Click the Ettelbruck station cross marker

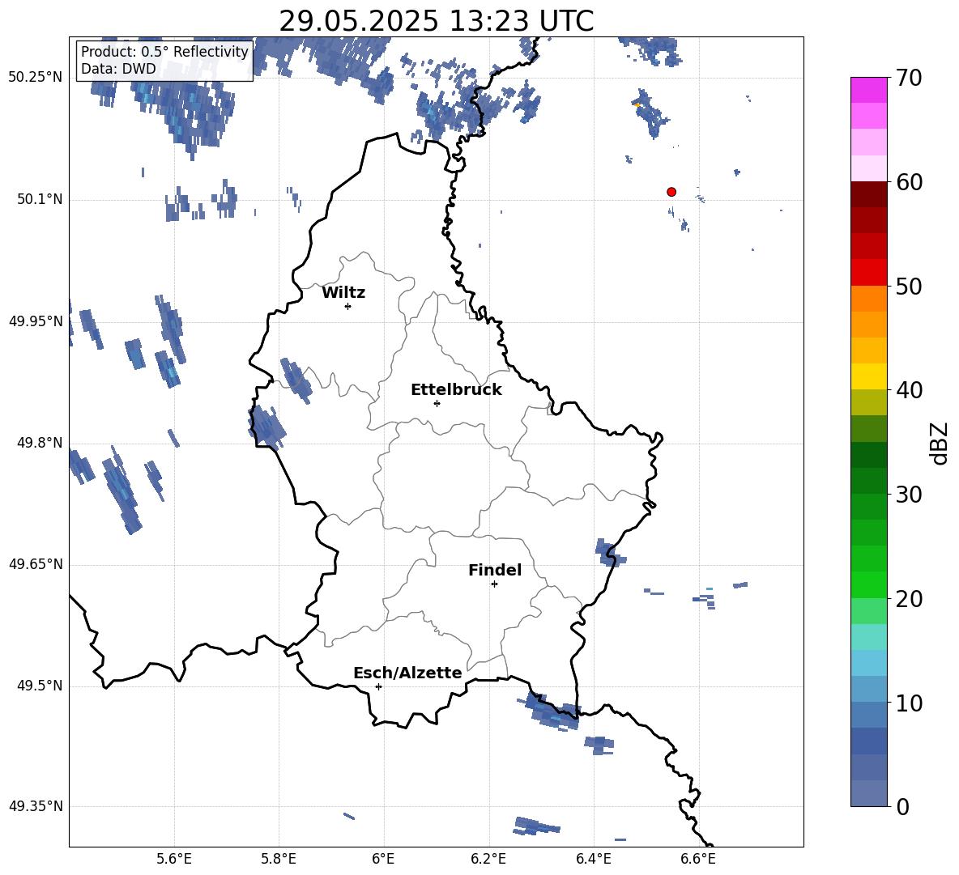click(437, 403)
